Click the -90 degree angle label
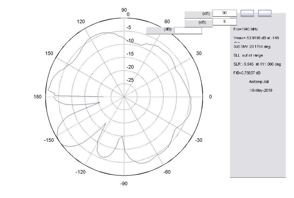This screenshot has height=198, width=294. pyautogui.click(x=124, y=184)
